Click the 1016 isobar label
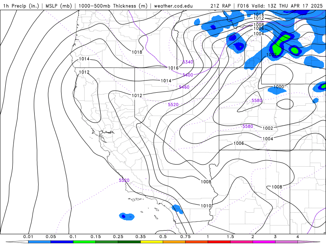326x244 pixels. point(173,68)
